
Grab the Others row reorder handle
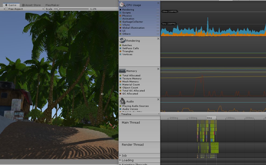158,34
